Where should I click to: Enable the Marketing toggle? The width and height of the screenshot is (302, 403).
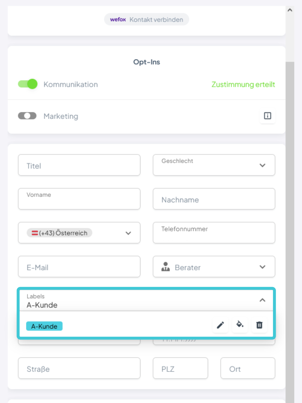click(27, 116)
